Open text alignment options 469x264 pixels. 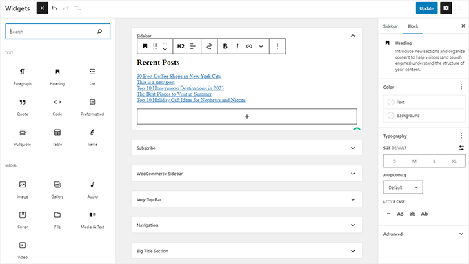click(193, 46)
